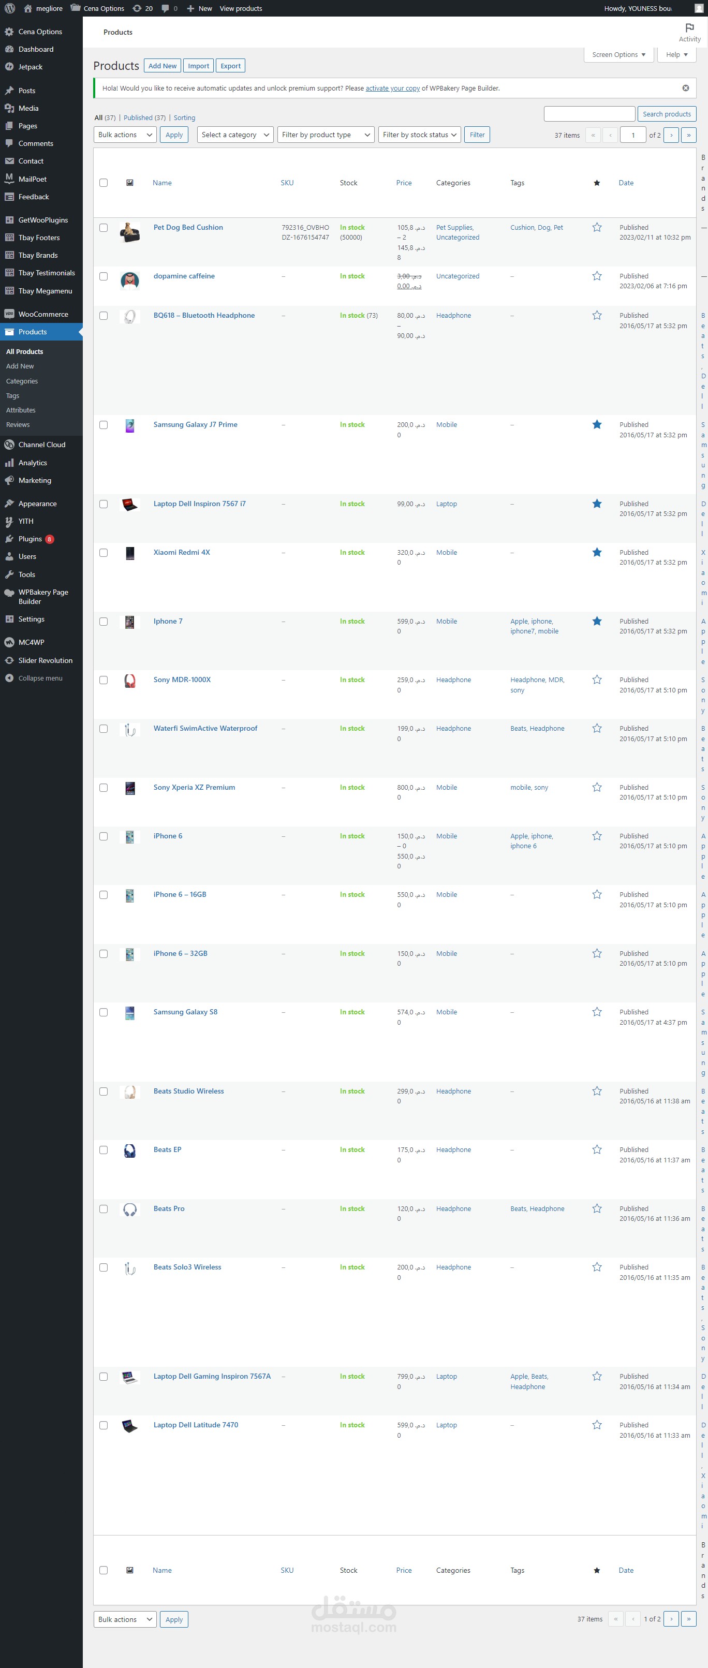Viewport: 708px width, 1668px height.
Task: Go to next page using top arrow
Action: pos(671,135)
